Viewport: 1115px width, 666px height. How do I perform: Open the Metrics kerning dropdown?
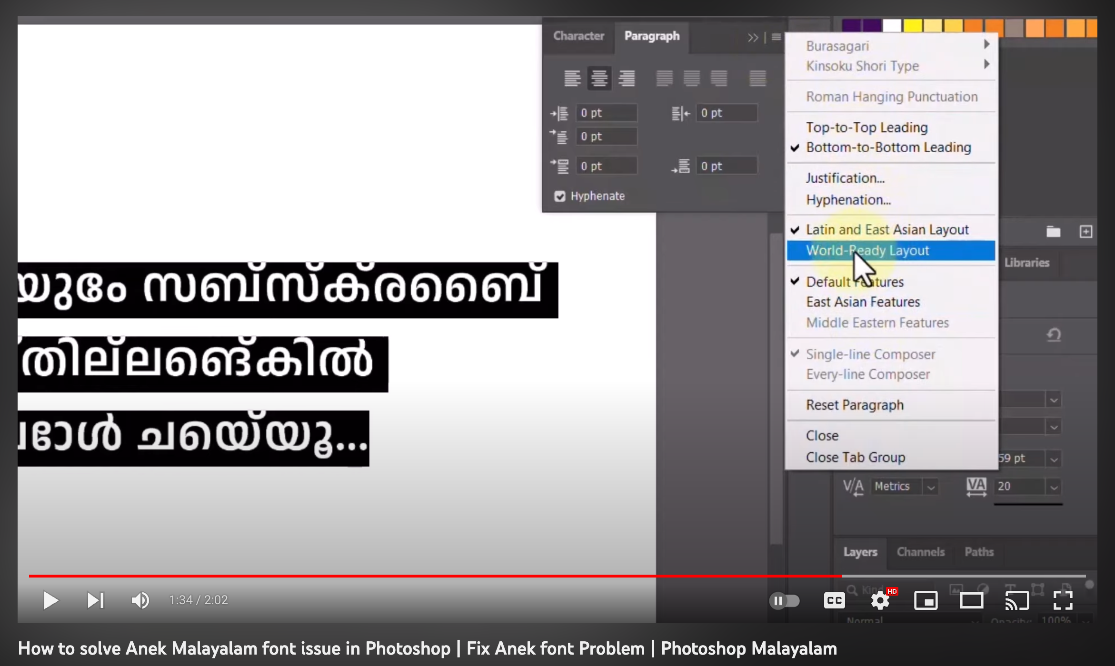click(931, 487)
